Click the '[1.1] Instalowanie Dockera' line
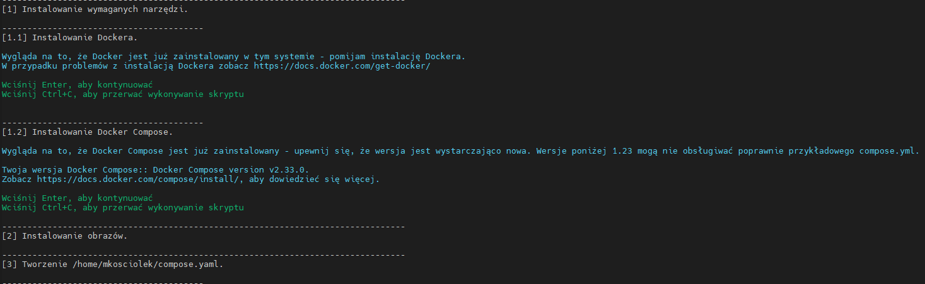The height and width of the screenshot is (284, 925). 69,38
